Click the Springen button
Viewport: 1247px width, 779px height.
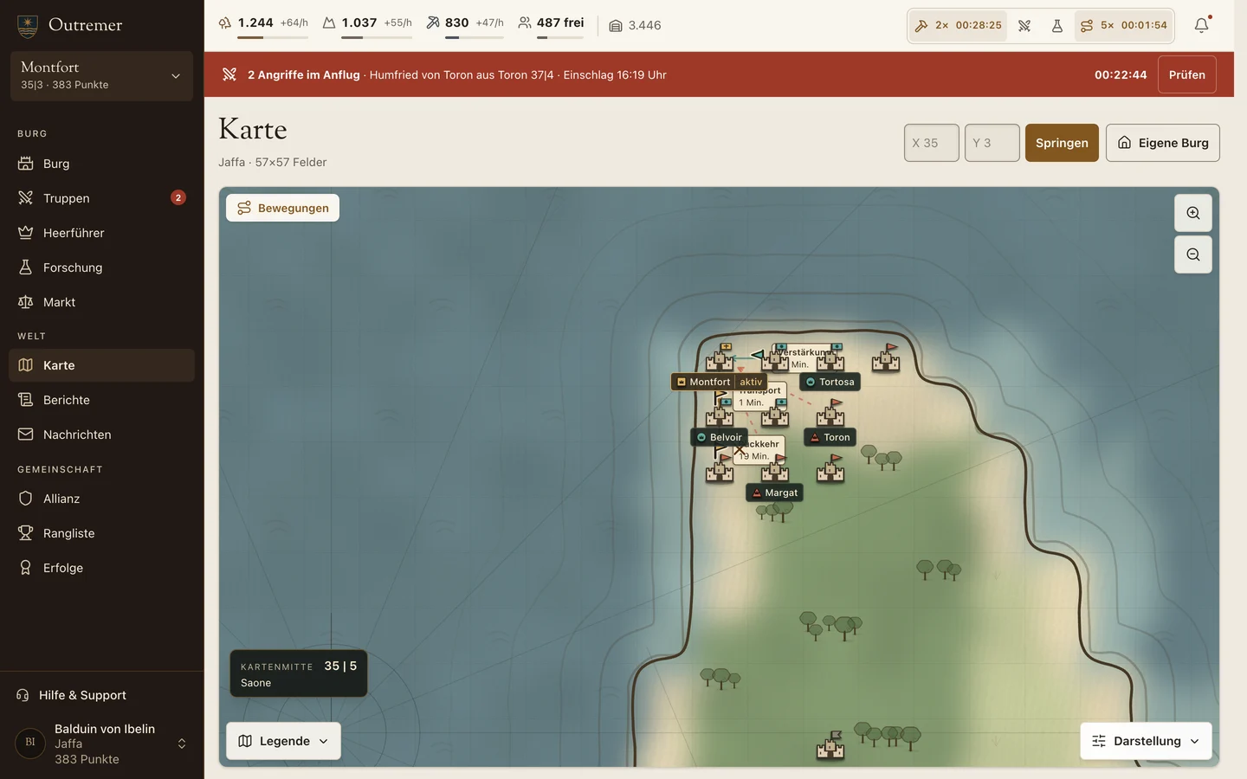[x=1062, y=143]
